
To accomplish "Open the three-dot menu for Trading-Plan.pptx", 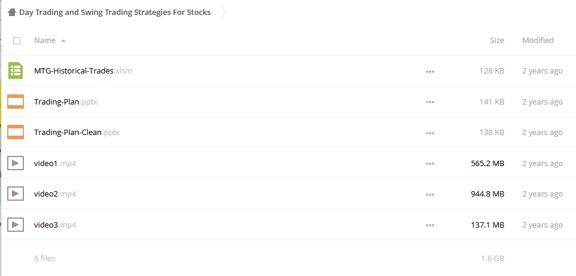I will click(x=430, y=102).
